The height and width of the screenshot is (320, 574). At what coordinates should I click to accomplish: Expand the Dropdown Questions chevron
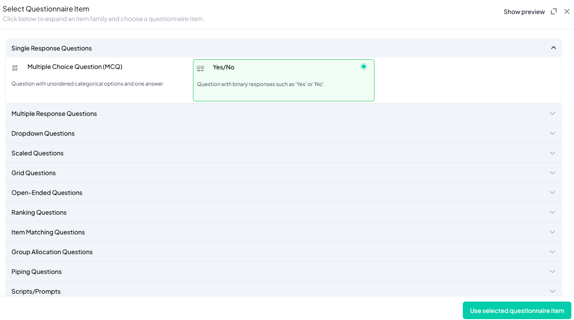click(x=552, y=133)
